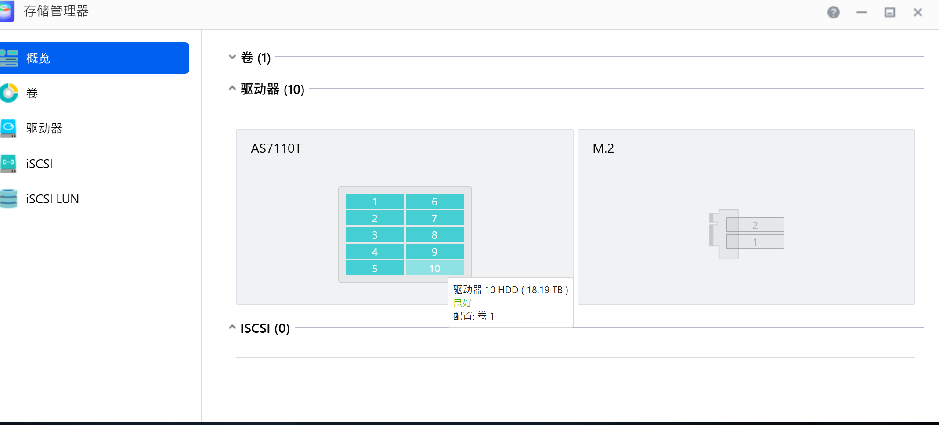Select drive bay 10
Viewport: 939px width, 425px height.
(434, 268)
